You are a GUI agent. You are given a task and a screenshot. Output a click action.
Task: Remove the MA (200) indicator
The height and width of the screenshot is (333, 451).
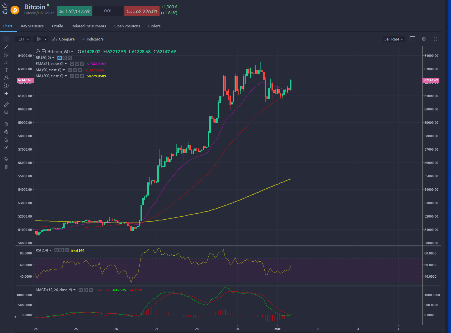coord(82,76)
